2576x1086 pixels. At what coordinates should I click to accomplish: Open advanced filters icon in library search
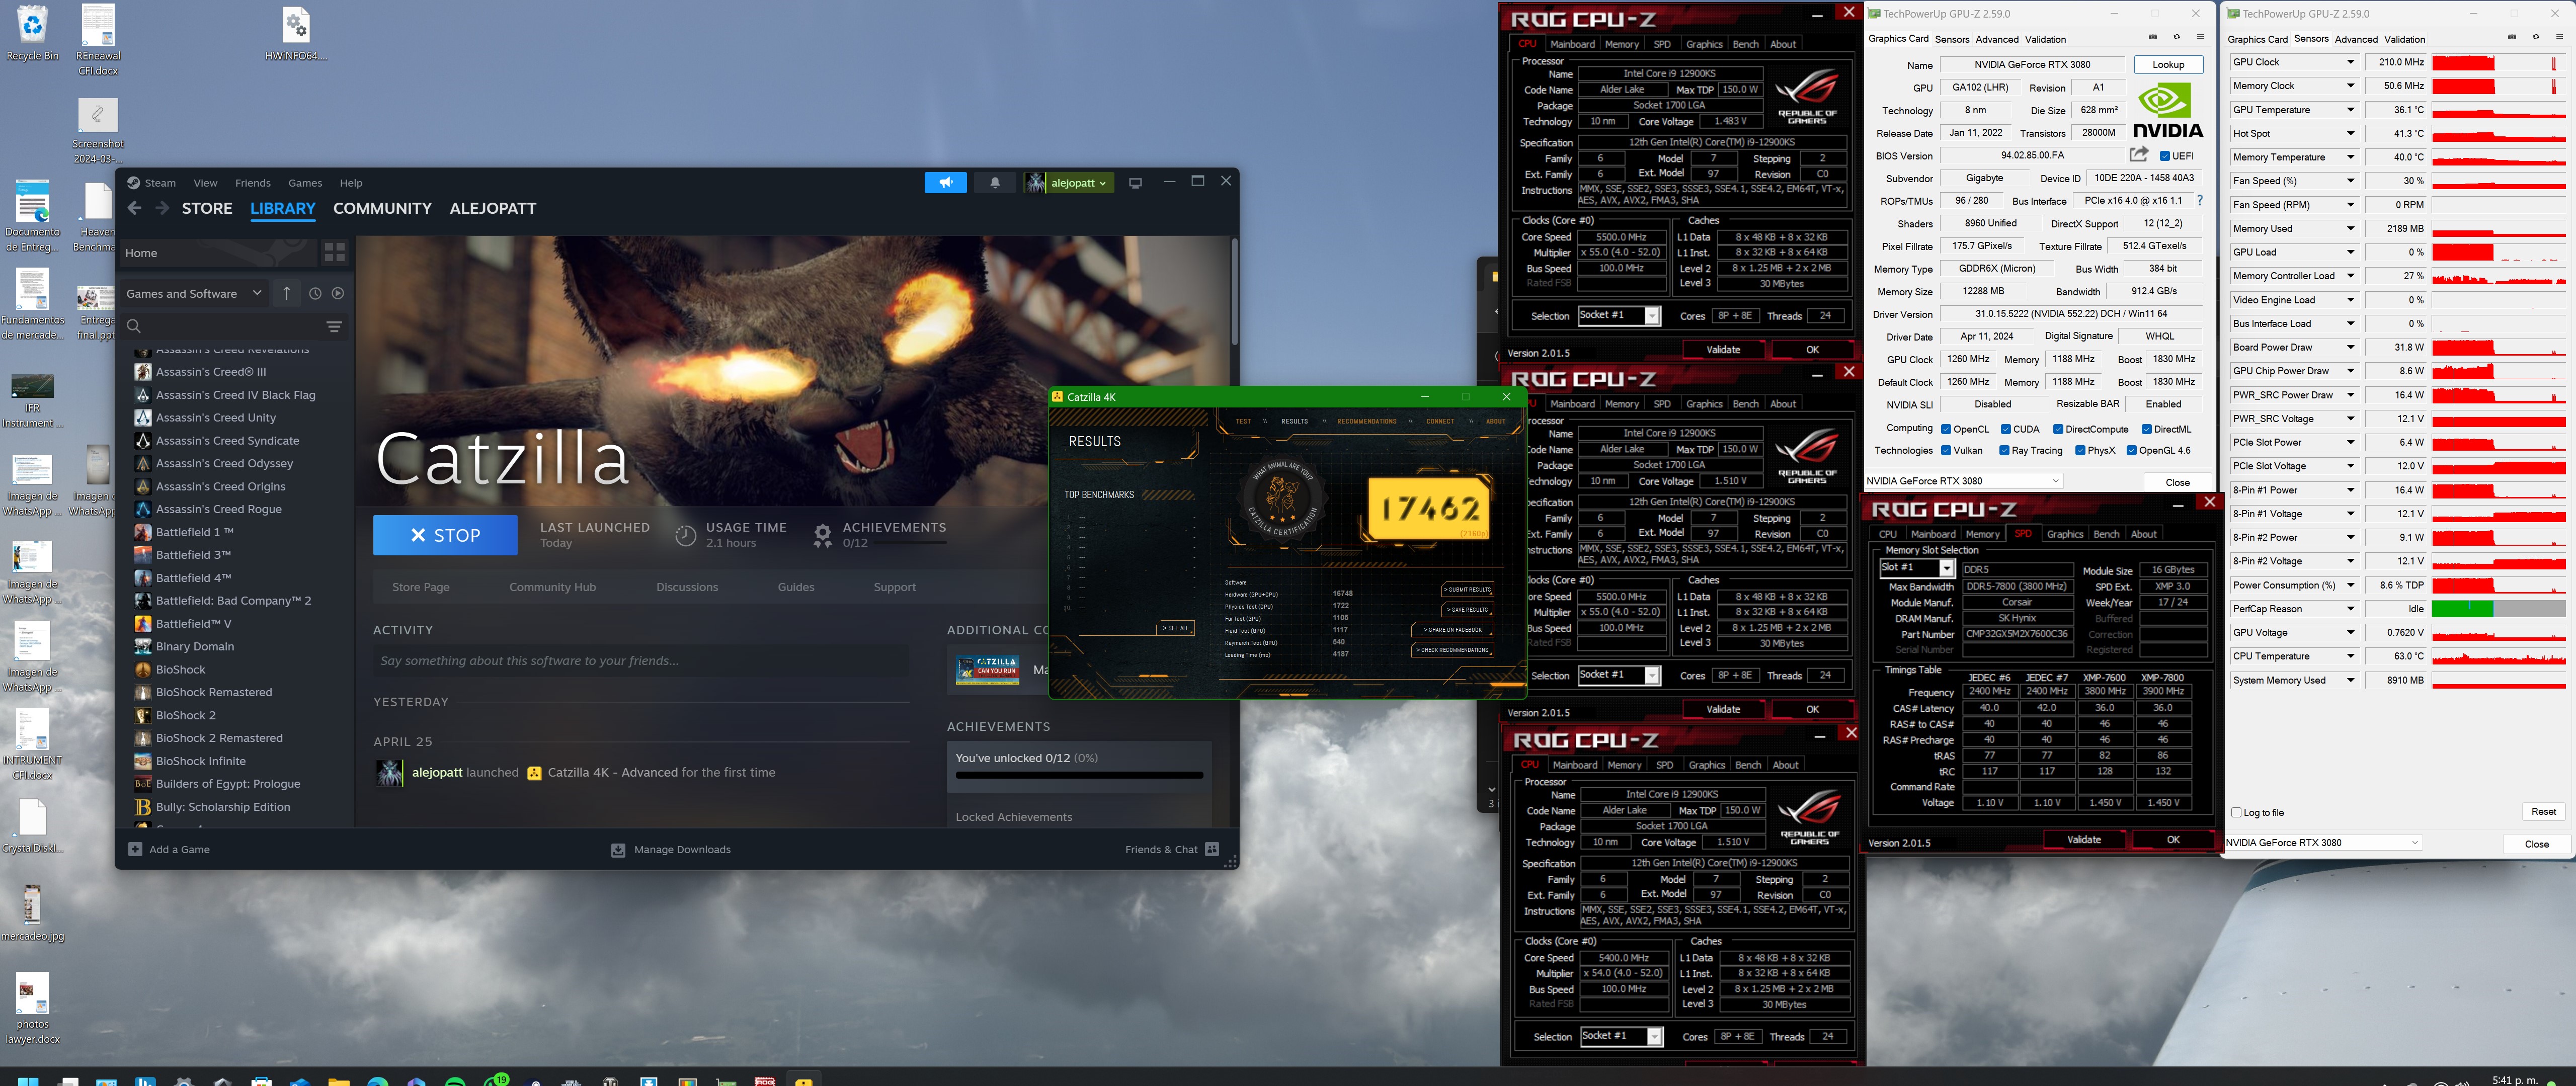click(x=334, y=326)
